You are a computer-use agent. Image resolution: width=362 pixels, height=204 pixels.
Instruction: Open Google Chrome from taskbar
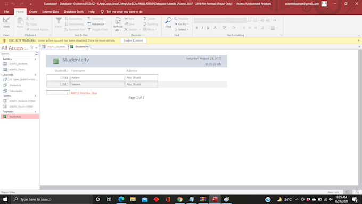(179, 199)
